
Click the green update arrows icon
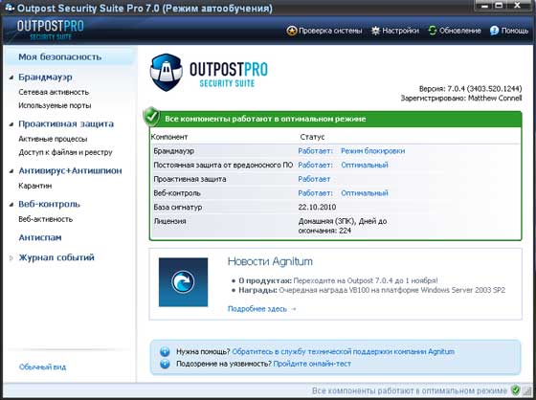[x=433, y=31]
